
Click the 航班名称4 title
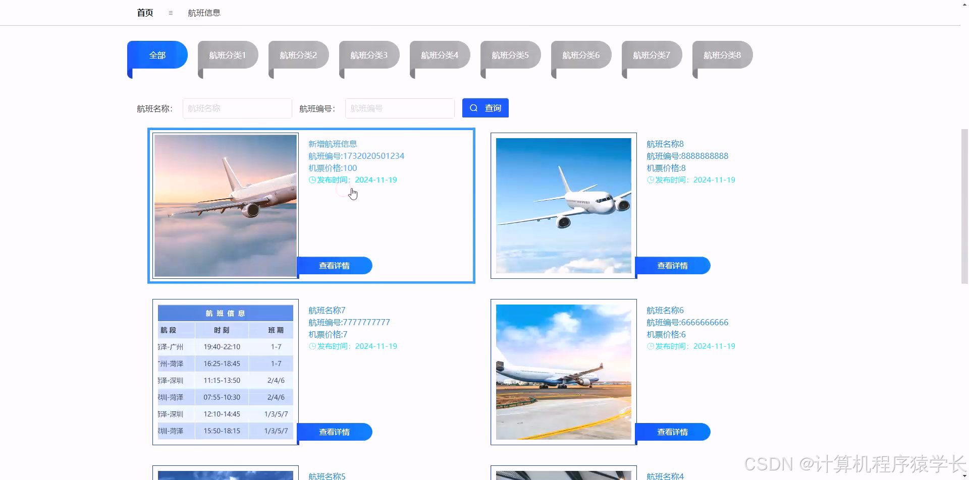coord(665,476)
